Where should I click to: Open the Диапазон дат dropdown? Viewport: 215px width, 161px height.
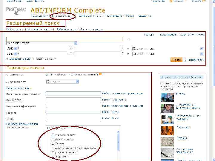click(x=62, y=82)
